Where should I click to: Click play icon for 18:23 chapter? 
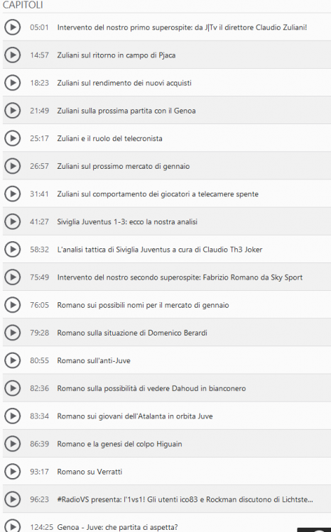[13, 83]
